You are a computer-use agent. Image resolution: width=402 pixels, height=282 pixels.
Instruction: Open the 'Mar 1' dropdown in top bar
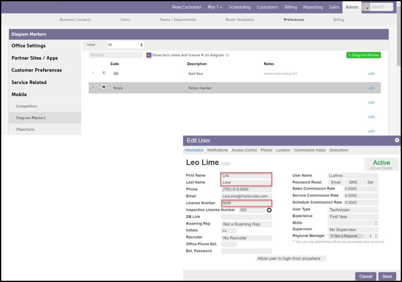[215, 7]
